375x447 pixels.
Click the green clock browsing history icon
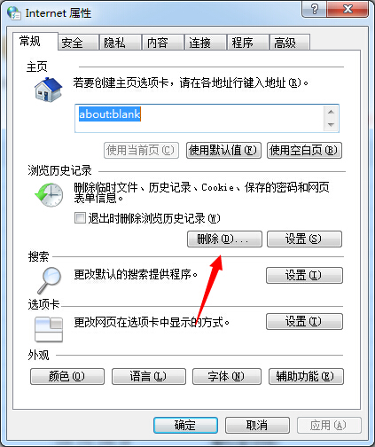pos(49,194)
